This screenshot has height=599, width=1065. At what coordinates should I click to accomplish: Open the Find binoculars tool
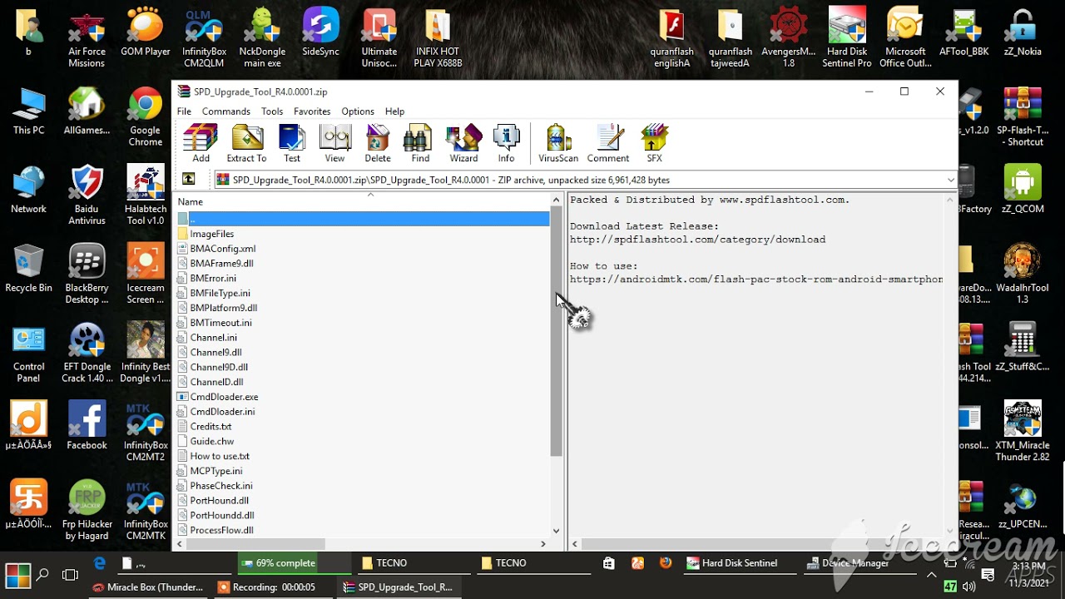coord(420,143)
